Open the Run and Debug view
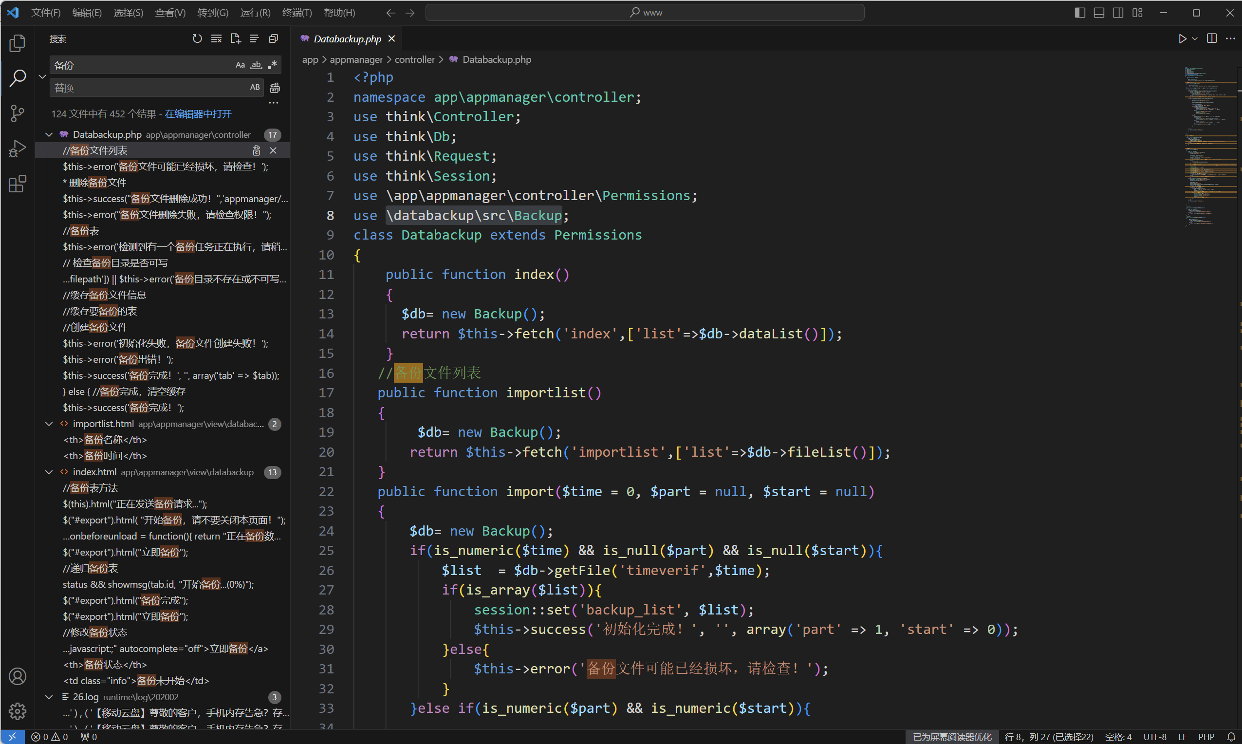This screenshot has width=1242, height=744. (x=18, y=149)
